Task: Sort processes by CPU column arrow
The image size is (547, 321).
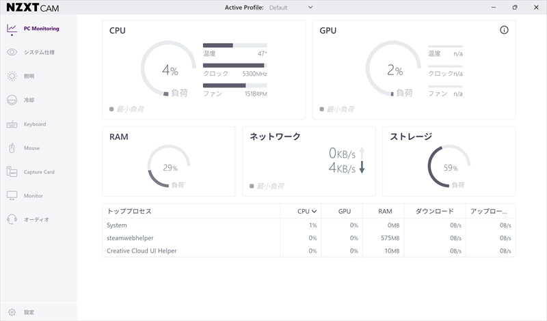Action: (314, 212)
